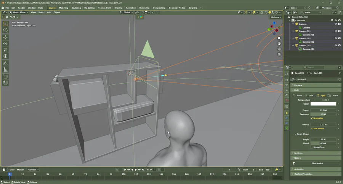Open the viewport Add menu
343x184 pixels.
click(x=49, y=13)
